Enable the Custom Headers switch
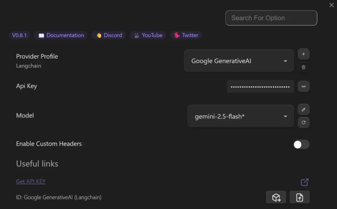 300,144
